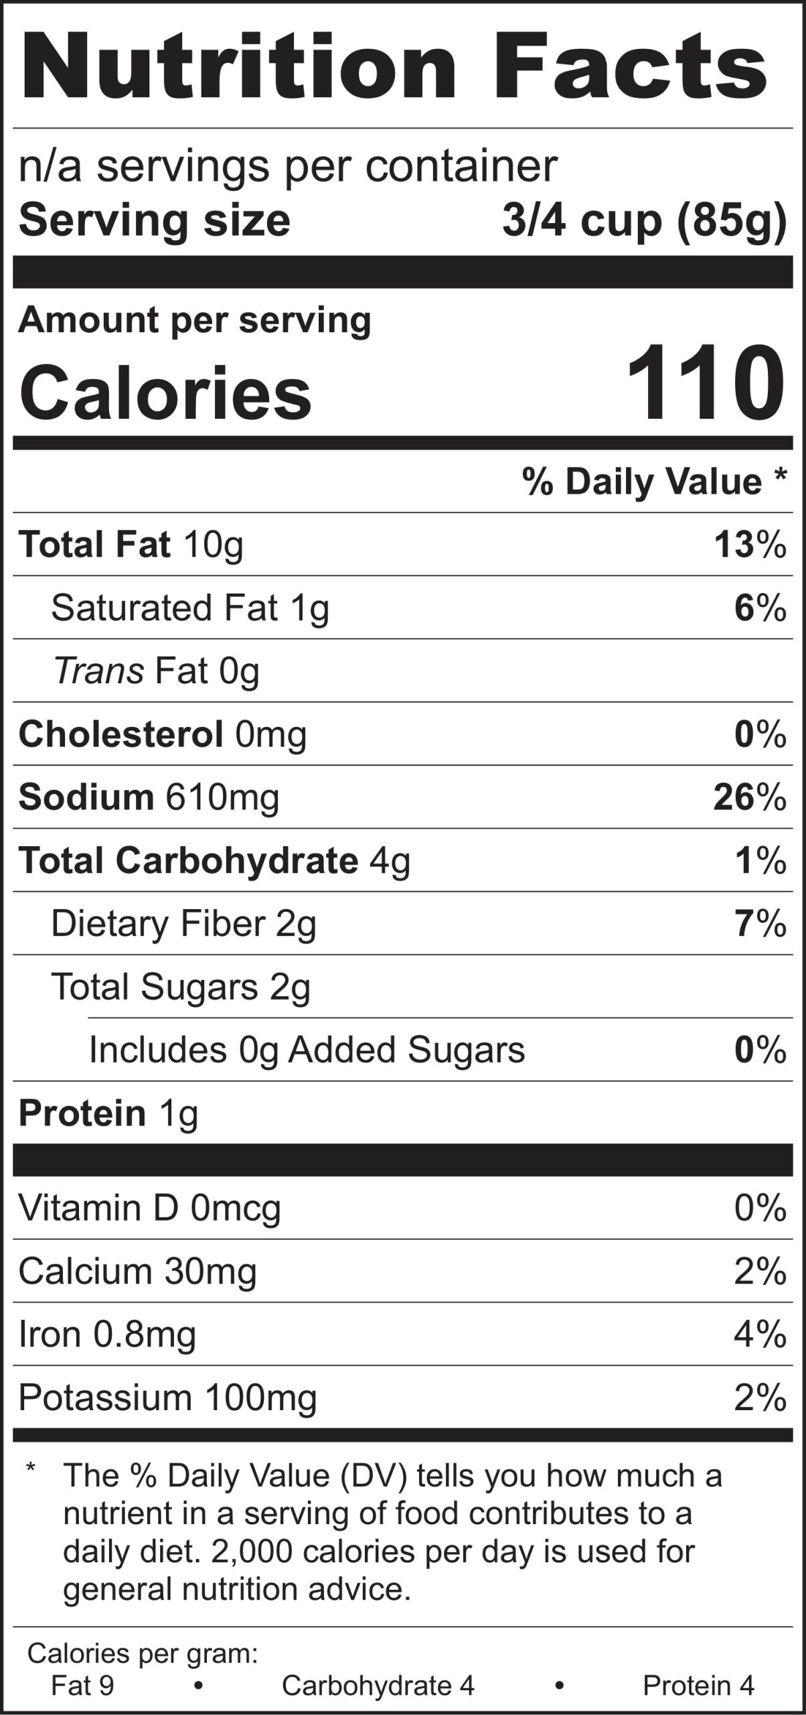Click the % Daily Value header
806x1715 pixels.
coord(654,482)
